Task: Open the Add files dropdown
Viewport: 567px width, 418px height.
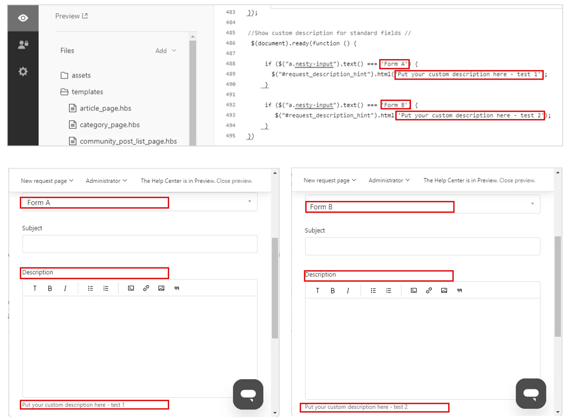Action: (166, 51)
